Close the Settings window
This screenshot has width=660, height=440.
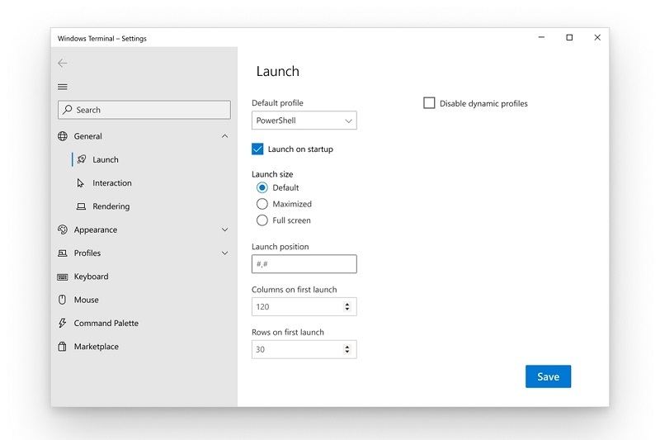click(597, 37)
